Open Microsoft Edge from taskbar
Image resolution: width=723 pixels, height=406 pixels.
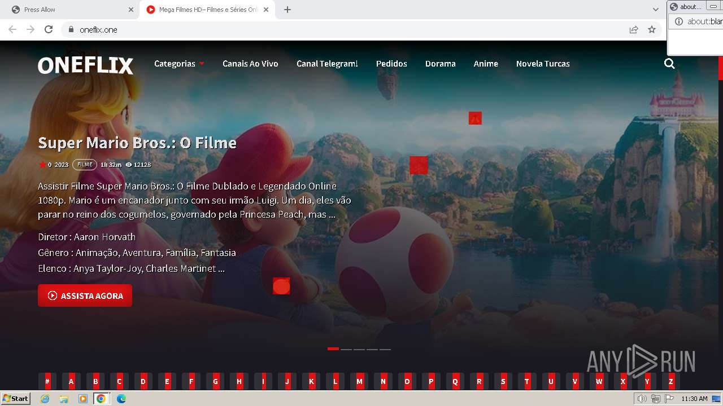121,399
